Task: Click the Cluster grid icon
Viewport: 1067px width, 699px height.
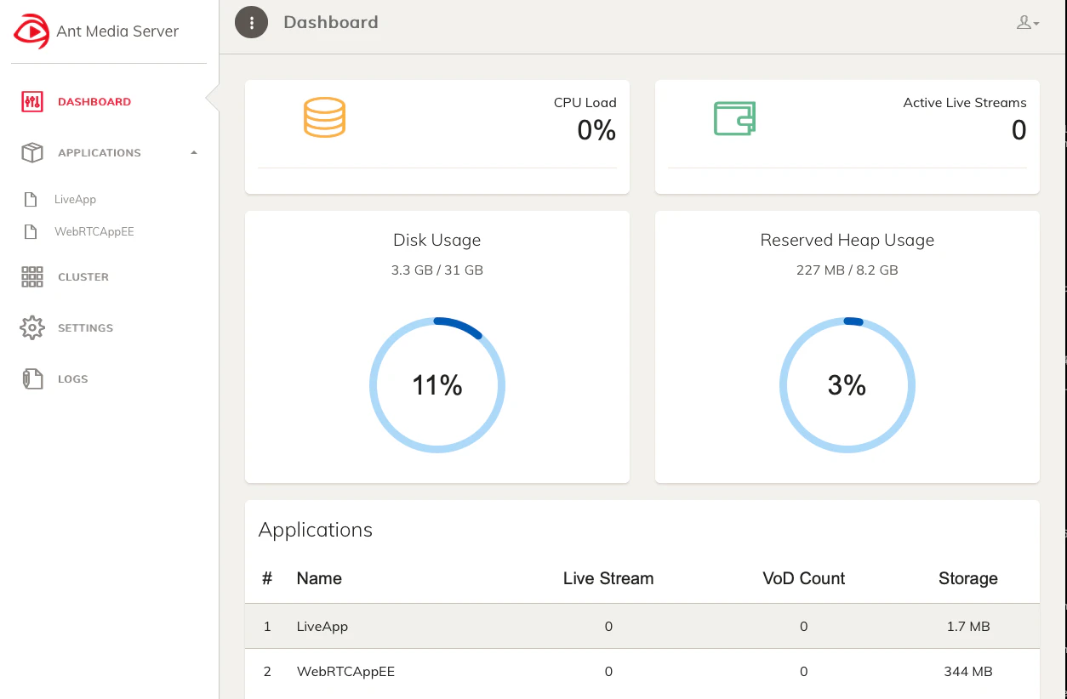Action: coord(32,277)
